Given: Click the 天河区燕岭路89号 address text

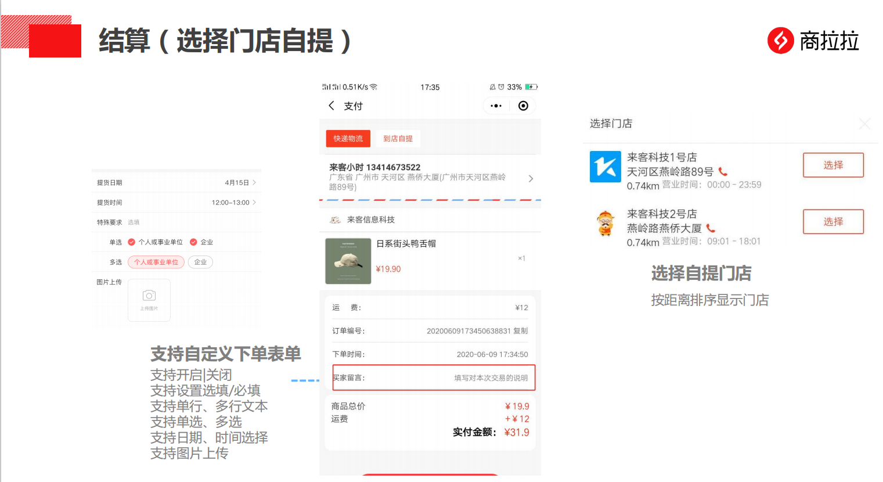Looking at the screenshot, I should 670,171.
